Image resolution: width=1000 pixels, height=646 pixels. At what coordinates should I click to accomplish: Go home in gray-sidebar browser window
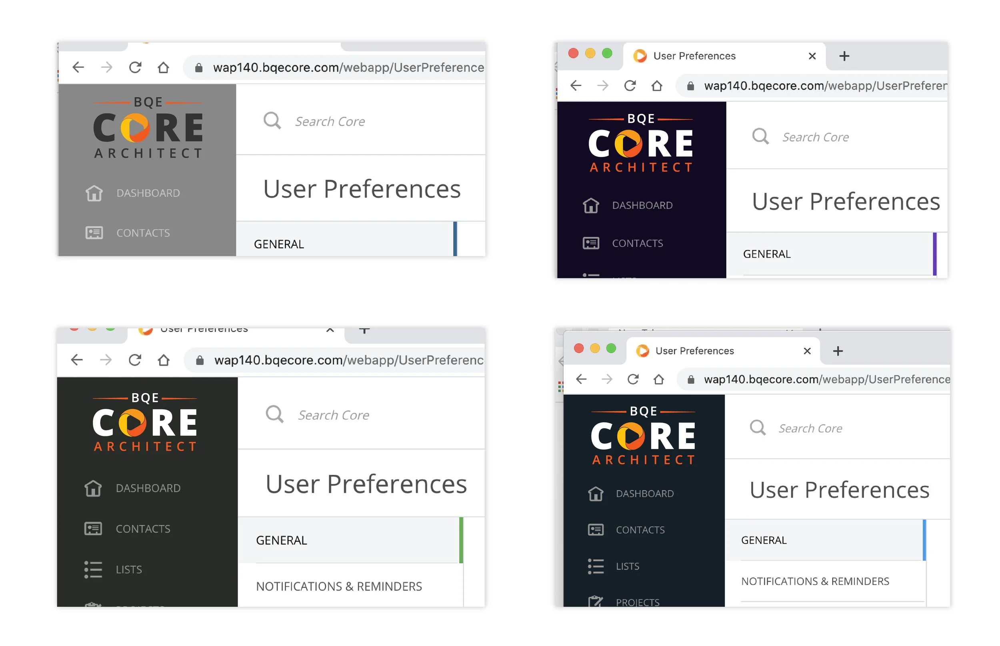tap(163, 67)
